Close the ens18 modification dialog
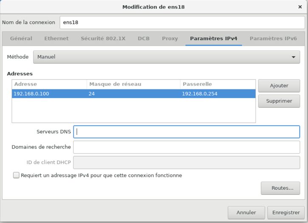 coord(300,7)
